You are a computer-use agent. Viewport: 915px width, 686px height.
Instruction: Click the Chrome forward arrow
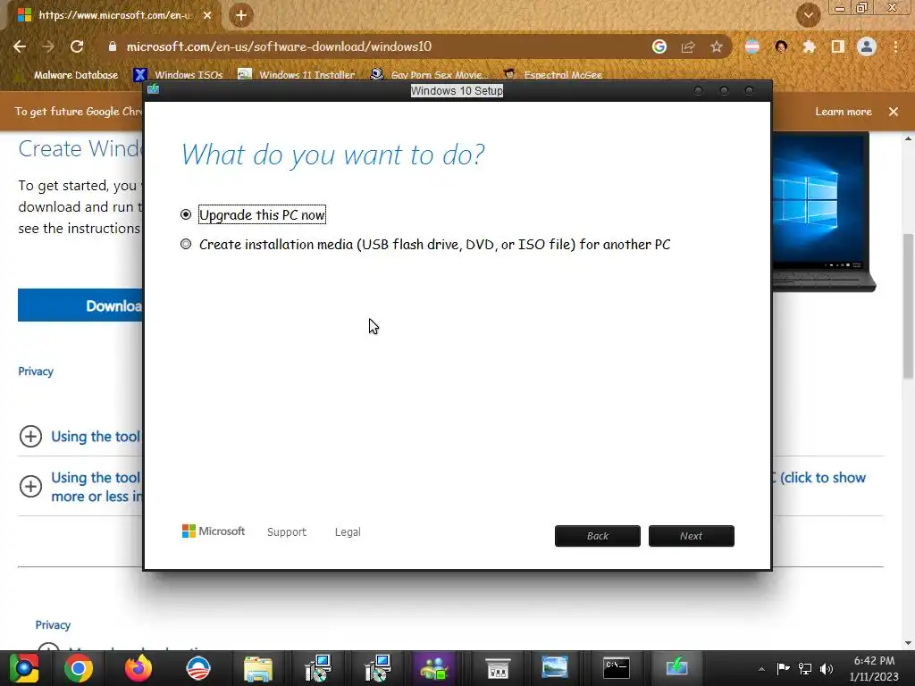[48, 46]
